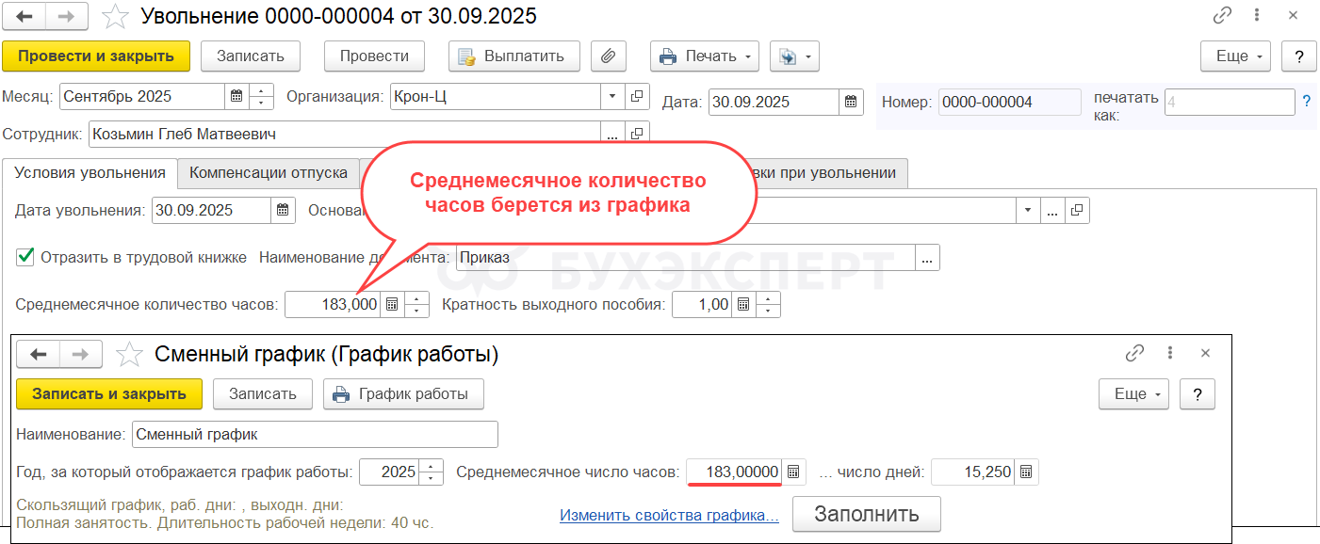Screen dimensions: 1320x544
Task: Open calculator for Среднемесячное число часов
Action: click(793, 472)
